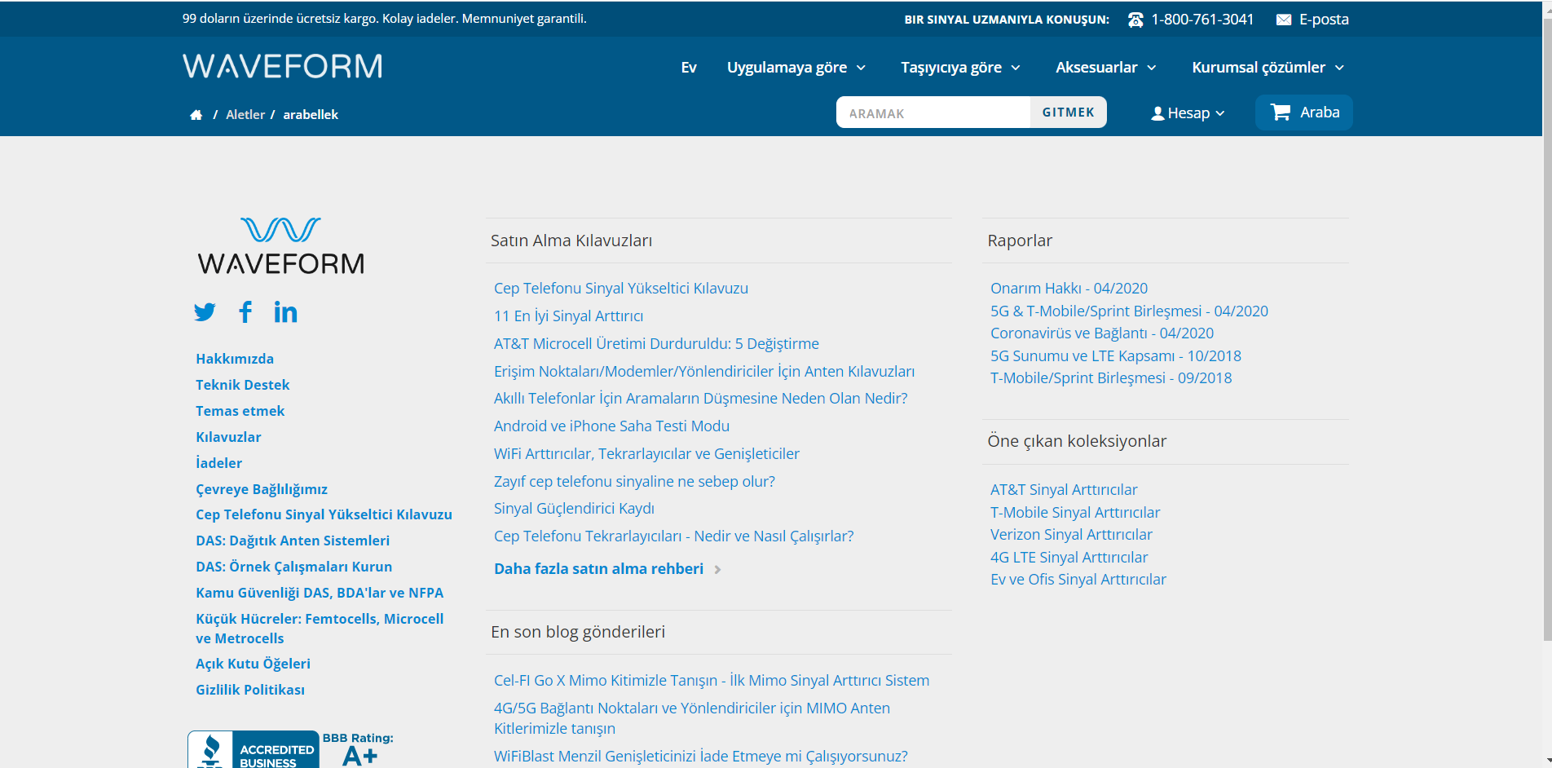
Task: Click the phone icon by 1-800-761-3041
Action: [x=1135, y=20]
